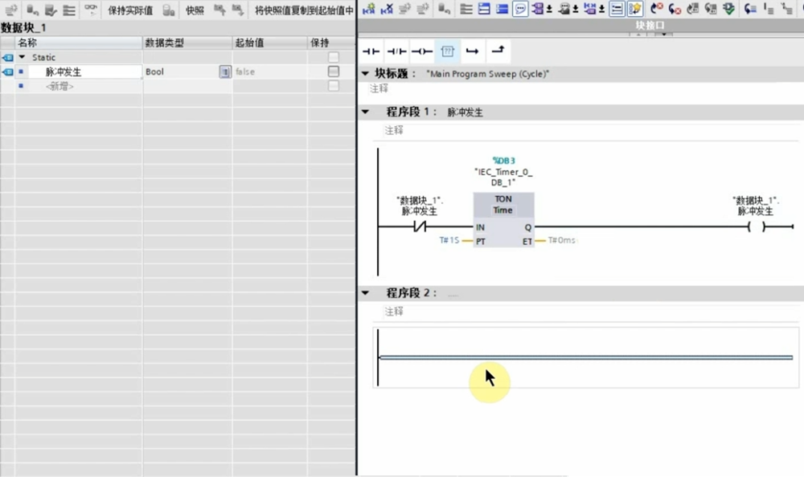Click the open branch icon

pos(473,51)
